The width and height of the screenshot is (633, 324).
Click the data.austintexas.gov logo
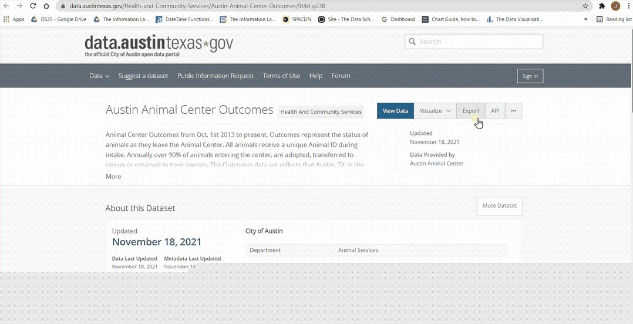159,45
